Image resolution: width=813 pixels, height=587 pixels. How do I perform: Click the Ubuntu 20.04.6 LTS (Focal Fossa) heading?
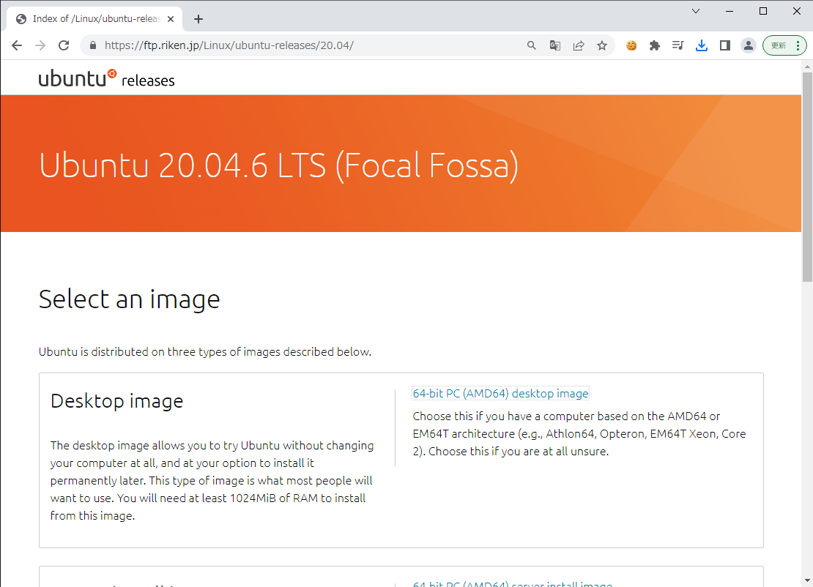tap(278, 166)
